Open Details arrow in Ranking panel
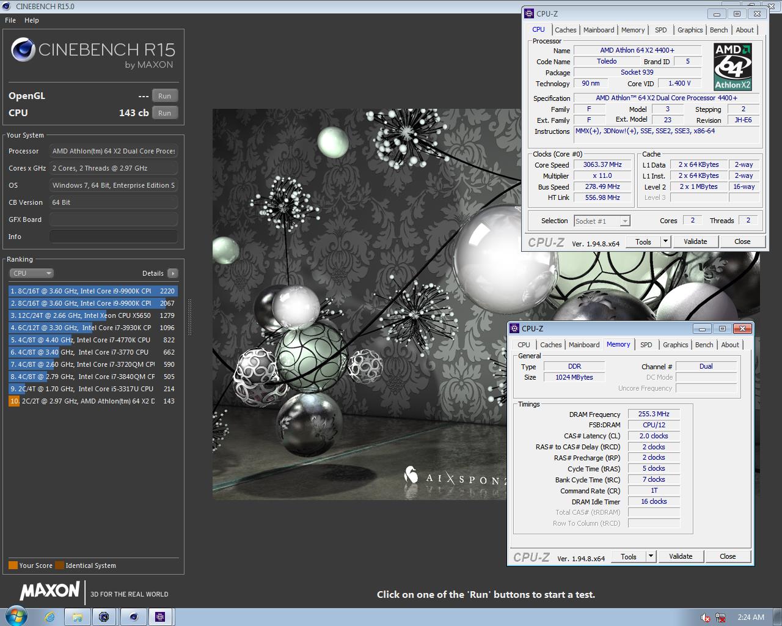The image size is (782, 626). tap(173, 273)
